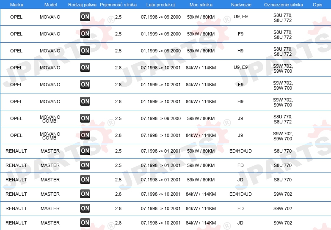Select body code JD in the Master 2.5 row
This screenshot has height=230, width=331.
(x=240, y=180)
